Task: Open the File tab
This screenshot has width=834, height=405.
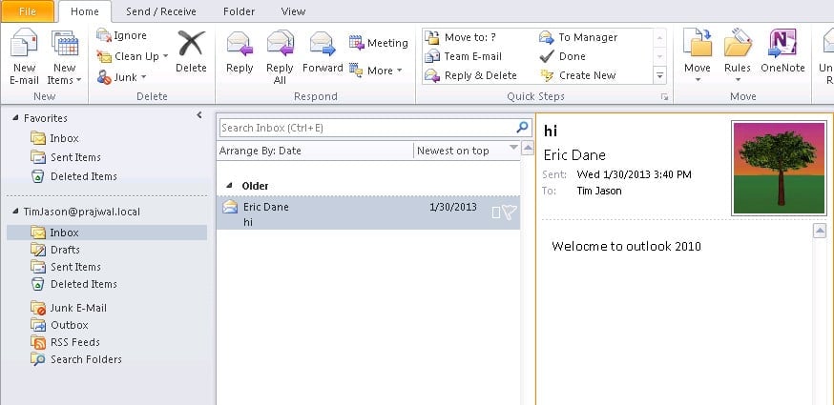Action: click(28, 11)
